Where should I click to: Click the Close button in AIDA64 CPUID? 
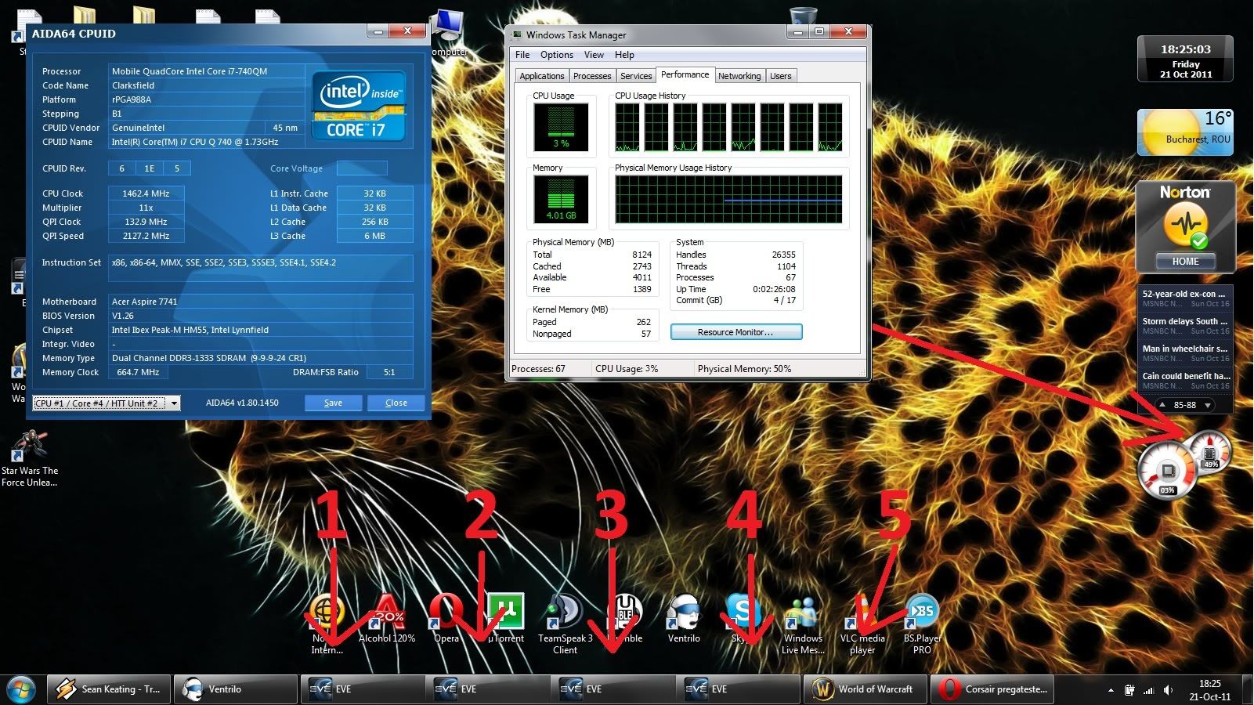point(396,403)
